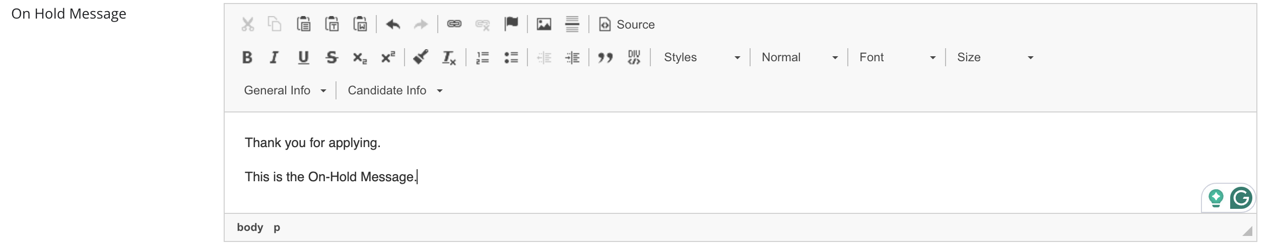Click the Create Div Container icon
Image resolution: width=1274 pixels, height=247 pixels.
[x=634, y=57]
